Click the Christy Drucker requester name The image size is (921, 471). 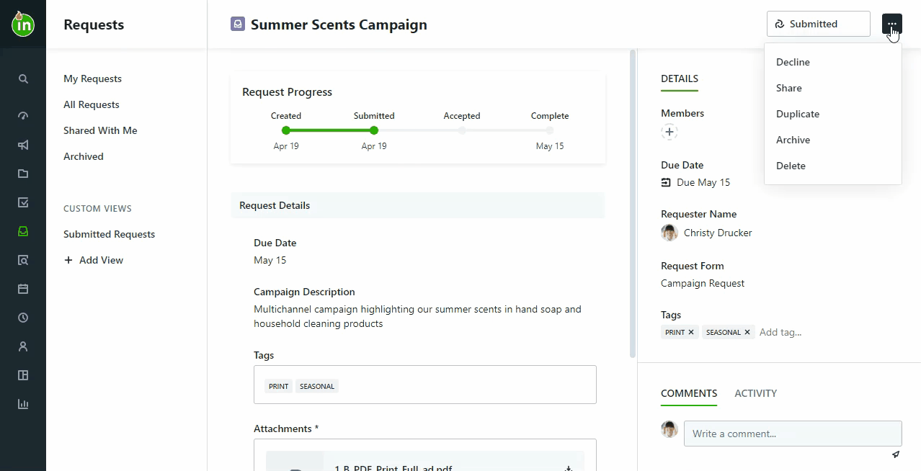(718, 233)
